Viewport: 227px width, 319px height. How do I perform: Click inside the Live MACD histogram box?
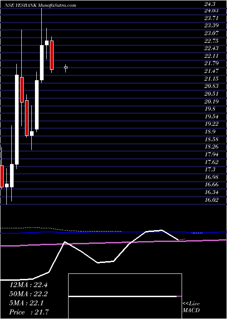pyautogui.click(x=125, y=296)
